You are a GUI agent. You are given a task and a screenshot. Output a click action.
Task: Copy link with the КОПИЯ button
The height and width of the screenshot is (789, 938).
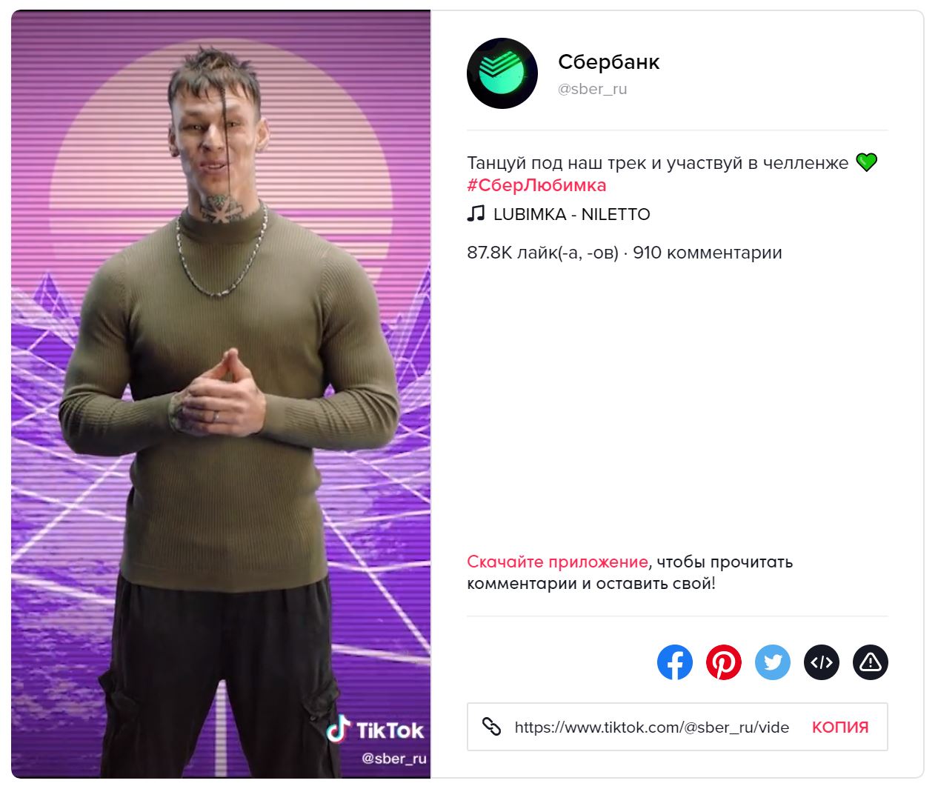(840, 727)
